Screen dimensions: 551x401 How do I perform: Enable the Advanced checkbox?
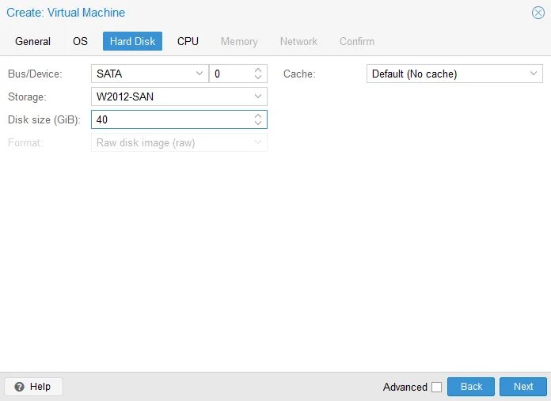(436, 387)
